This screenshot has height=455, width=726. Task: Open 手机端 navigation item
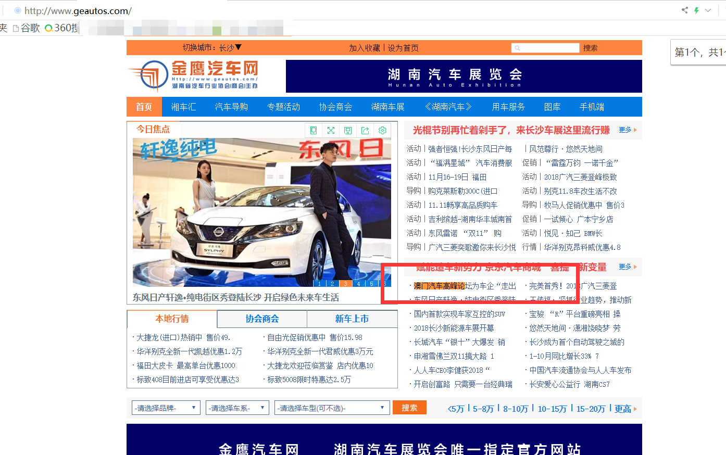click(x=592, y=107)
